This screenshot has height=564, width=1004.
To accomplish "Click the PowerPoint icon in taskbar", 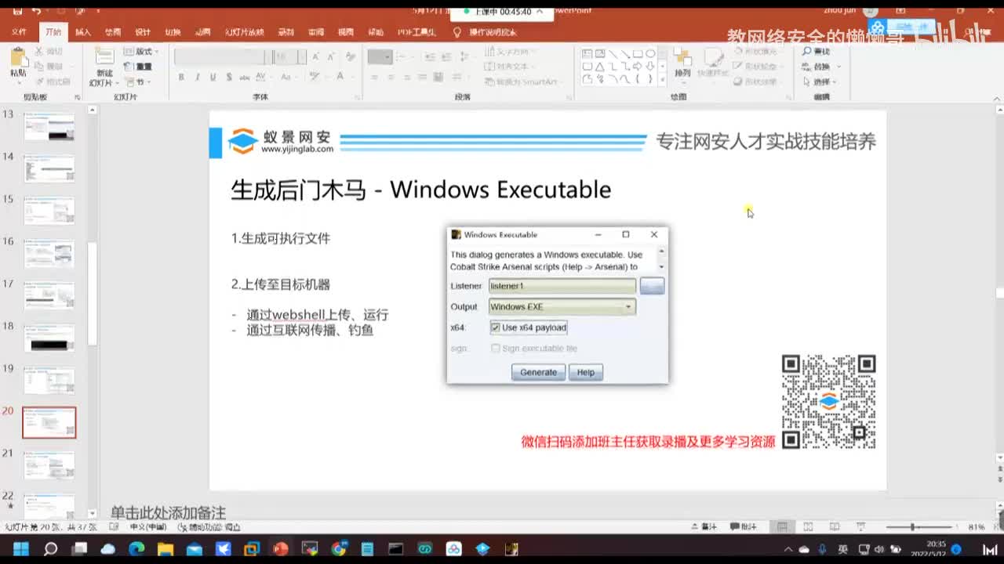I will coord(280,548).
